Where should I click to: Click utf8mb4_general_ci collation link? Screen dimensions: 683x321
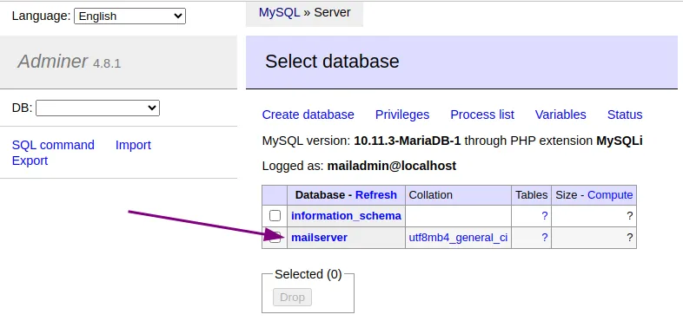[458, 238]
